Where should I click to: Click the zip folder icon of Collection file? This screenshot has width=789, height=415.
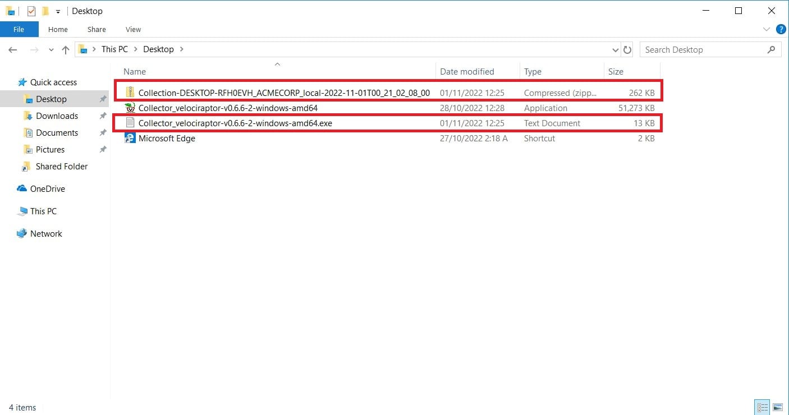pyautogui.click(x=130, y=93)
